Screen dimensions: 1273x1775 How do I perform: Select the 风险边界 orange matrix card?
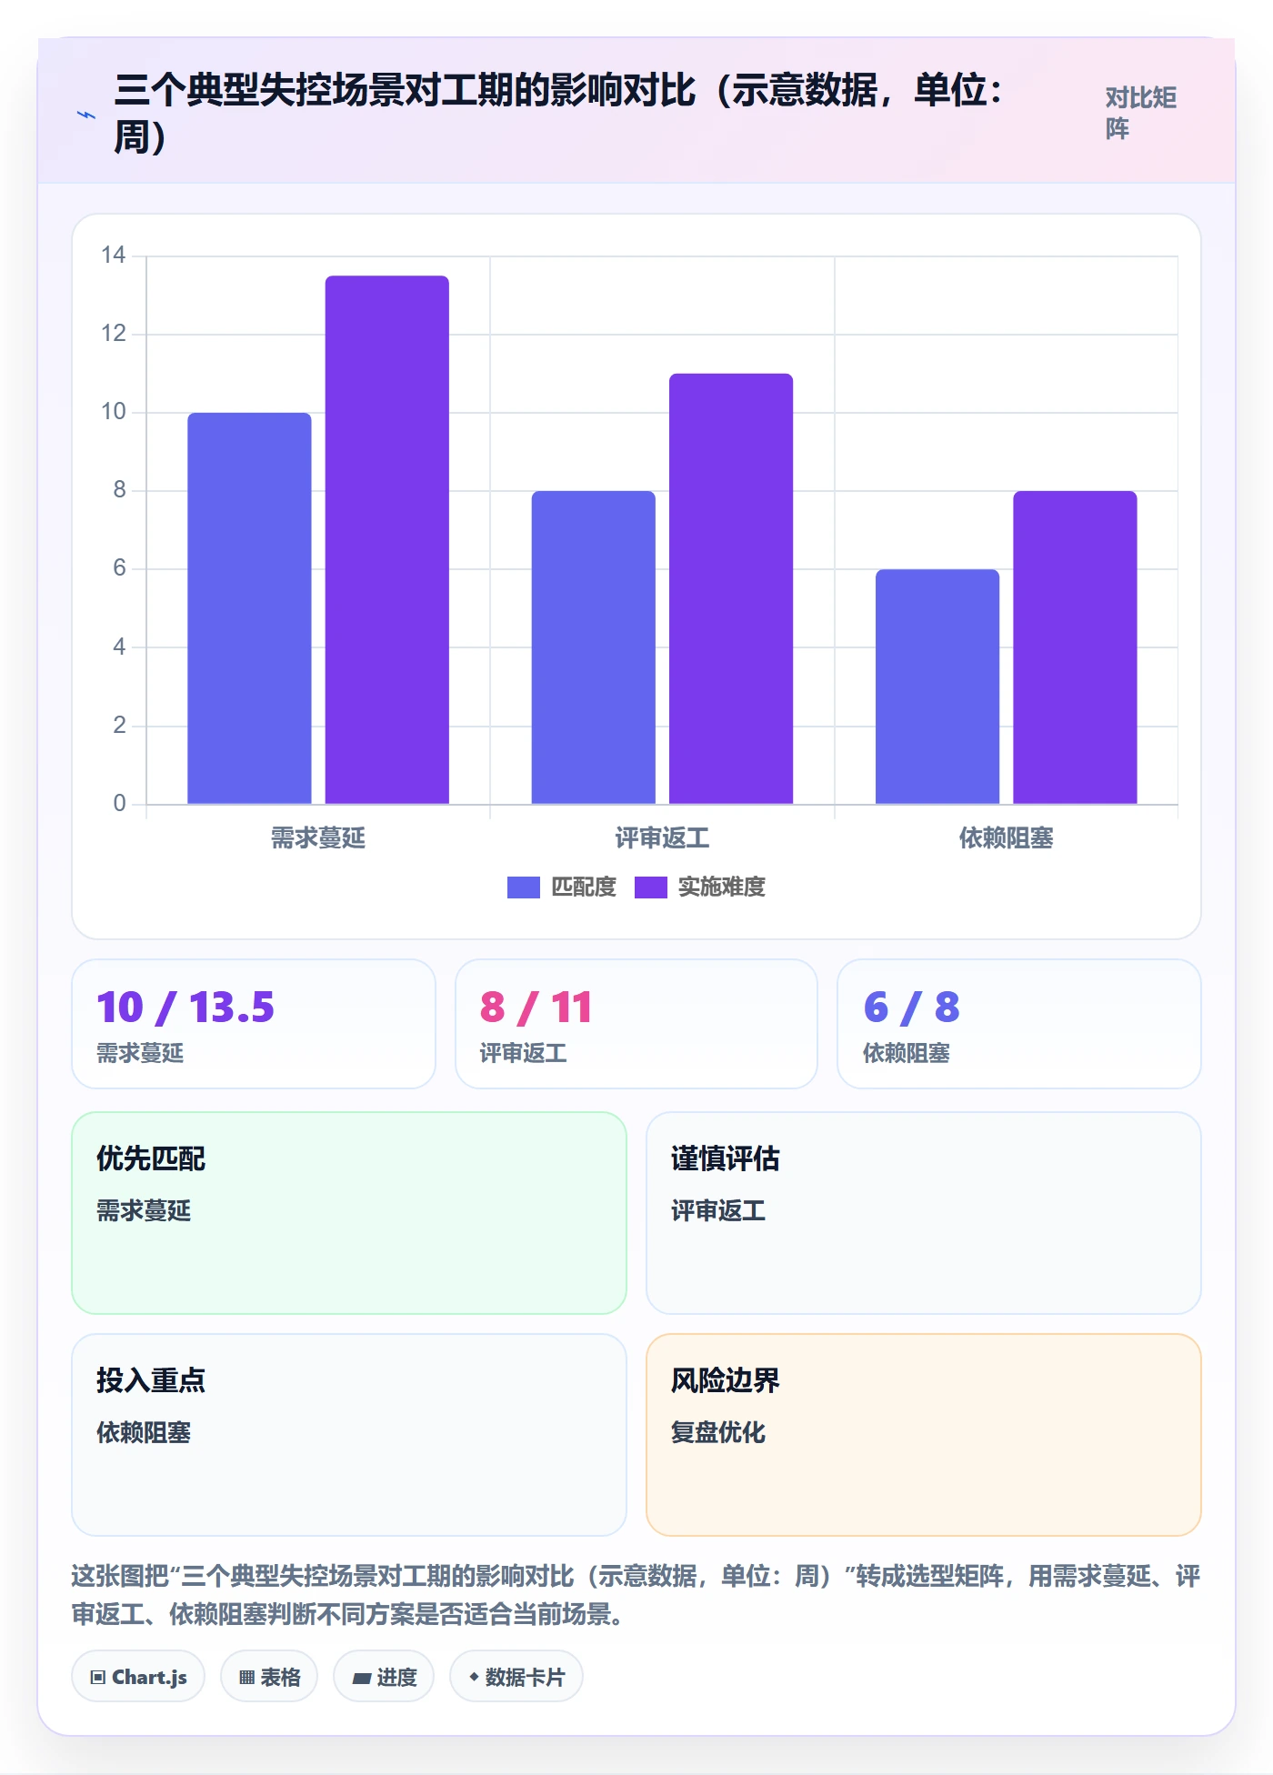click(x=924, y=1435)
